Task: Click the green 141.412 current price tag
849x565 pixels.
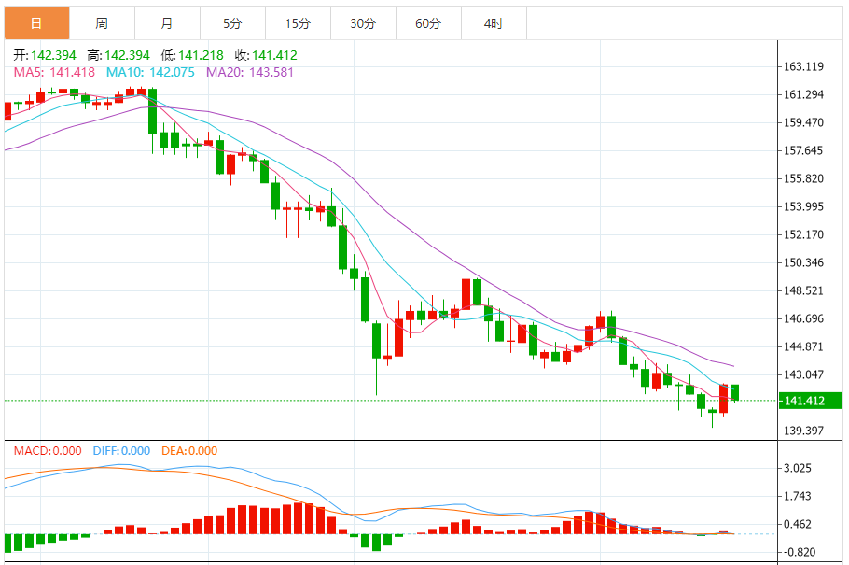Action: [810, 401]
